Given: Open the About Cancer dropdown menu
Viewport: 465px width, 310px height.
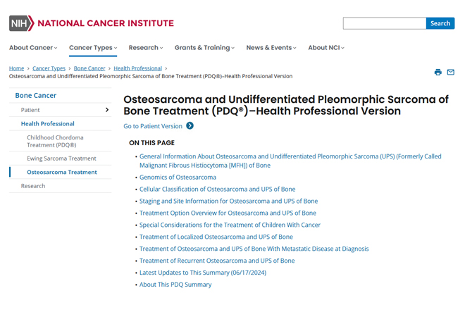Looking at the screenshot, I should coord(33,48).
